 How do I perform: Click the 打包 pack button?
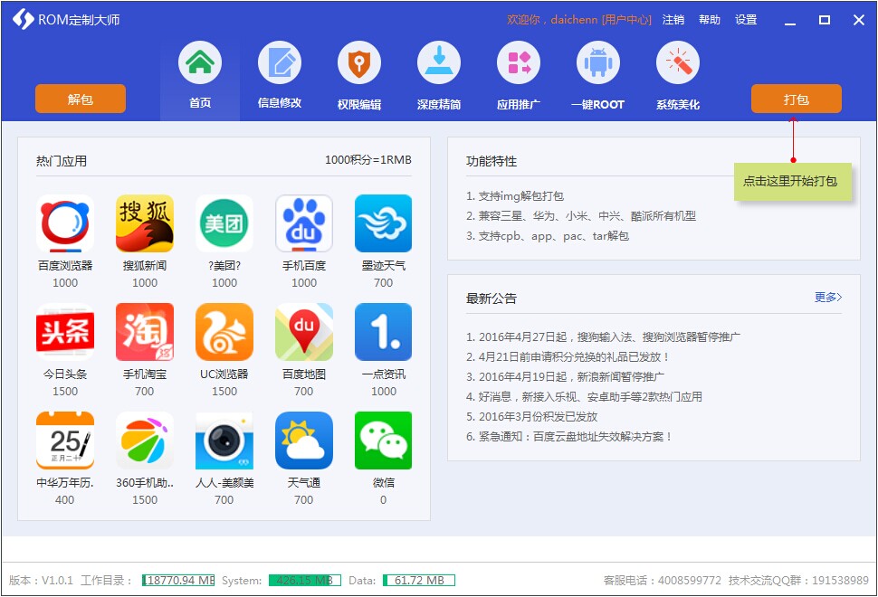pos(797,99)
